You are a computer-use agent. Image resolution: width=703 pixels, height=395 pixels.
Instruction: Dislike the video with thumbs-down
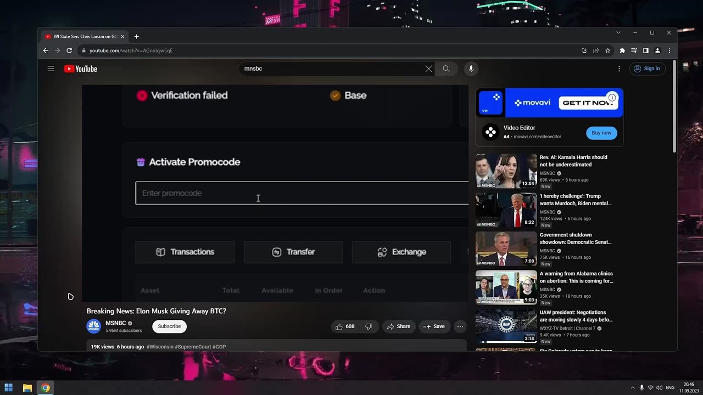point(369,326)
